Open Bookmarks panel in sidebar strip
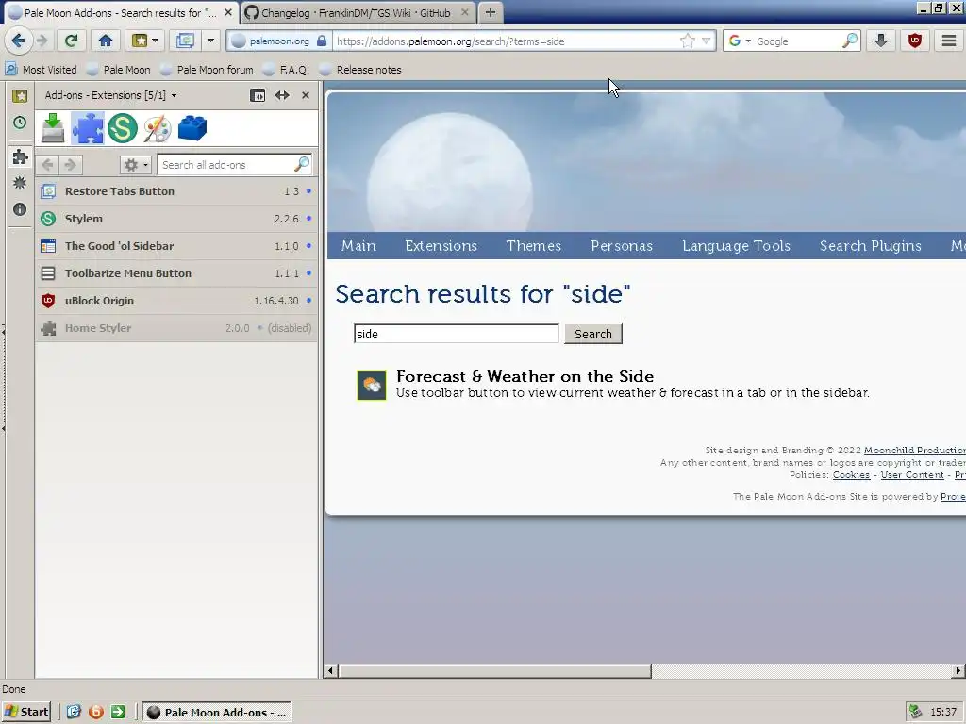The height and width of the screenshot is (724, 966). (20, 95)
